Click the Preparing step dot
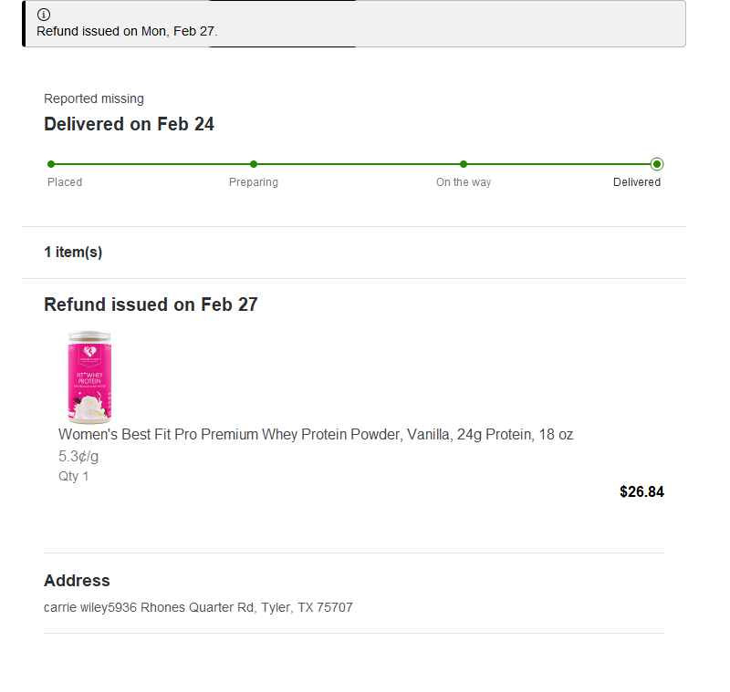This screenshot has height=692, width=730. click(254, 164)
